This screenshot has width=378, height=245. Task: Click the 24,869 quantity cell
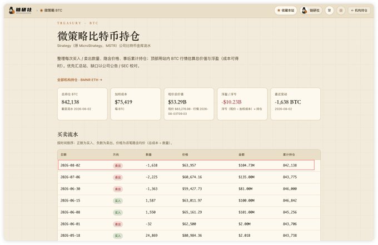tap(151, 236)
